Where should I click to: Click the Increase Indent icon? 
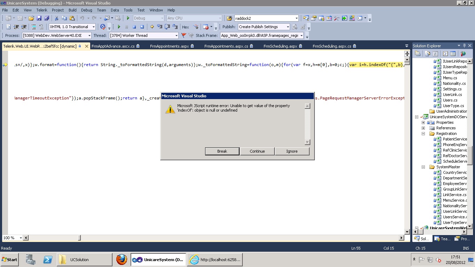[24, 27]
